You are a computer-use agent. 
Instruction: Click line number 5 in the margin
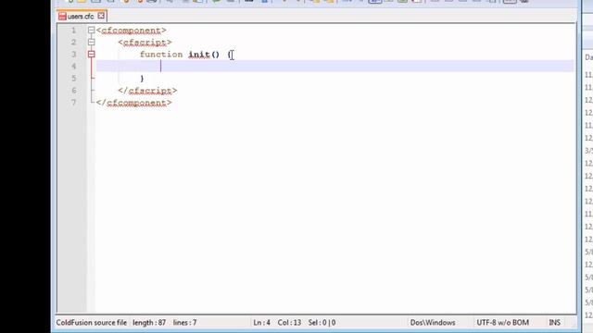pos(74,79)
